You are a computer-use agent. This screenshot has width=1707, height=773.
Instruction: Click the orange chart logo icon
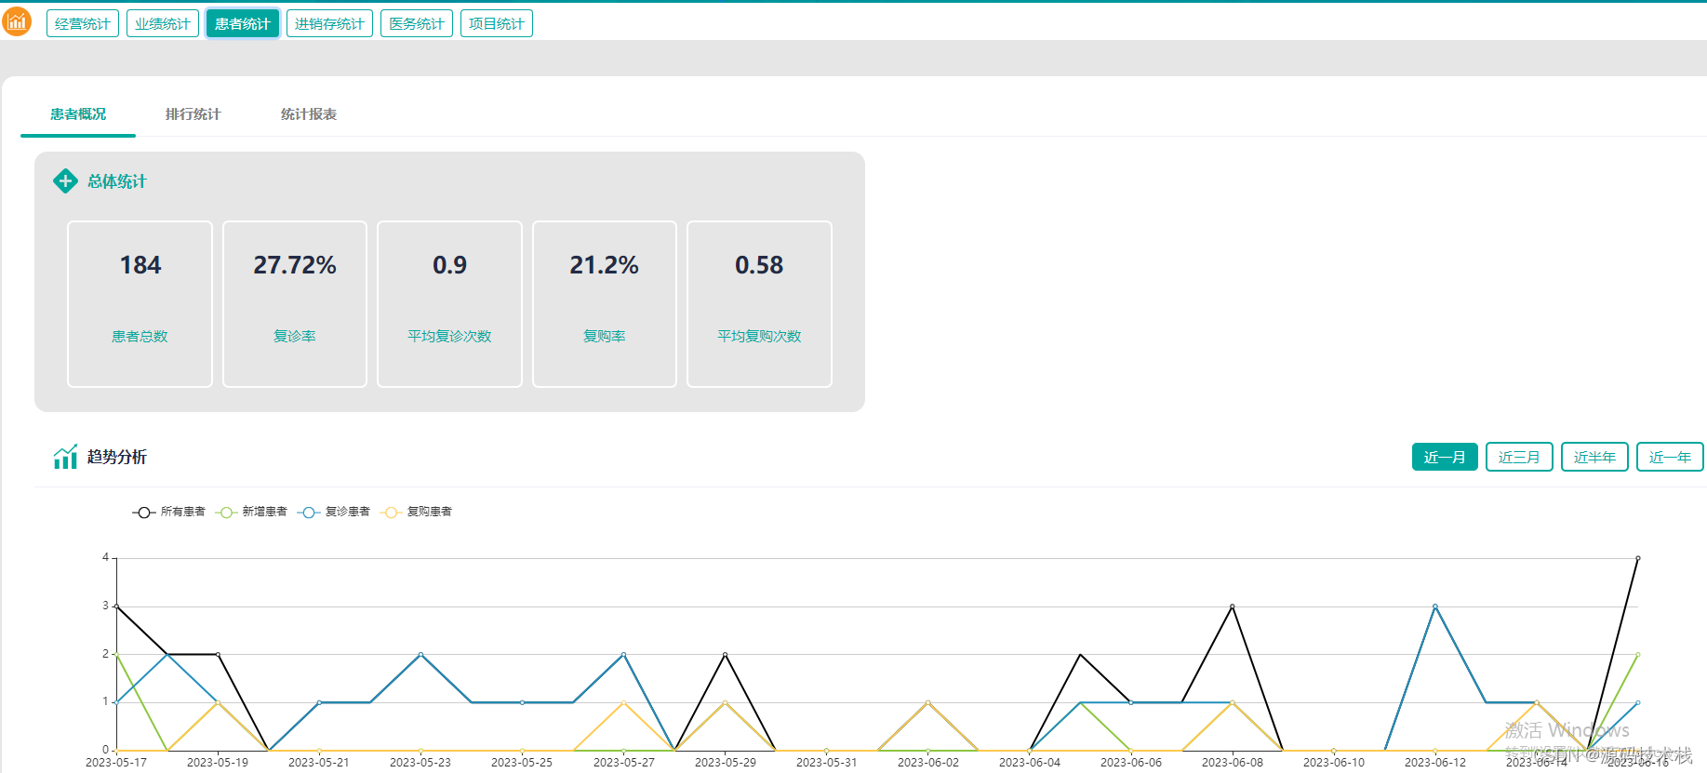[17, 21]
